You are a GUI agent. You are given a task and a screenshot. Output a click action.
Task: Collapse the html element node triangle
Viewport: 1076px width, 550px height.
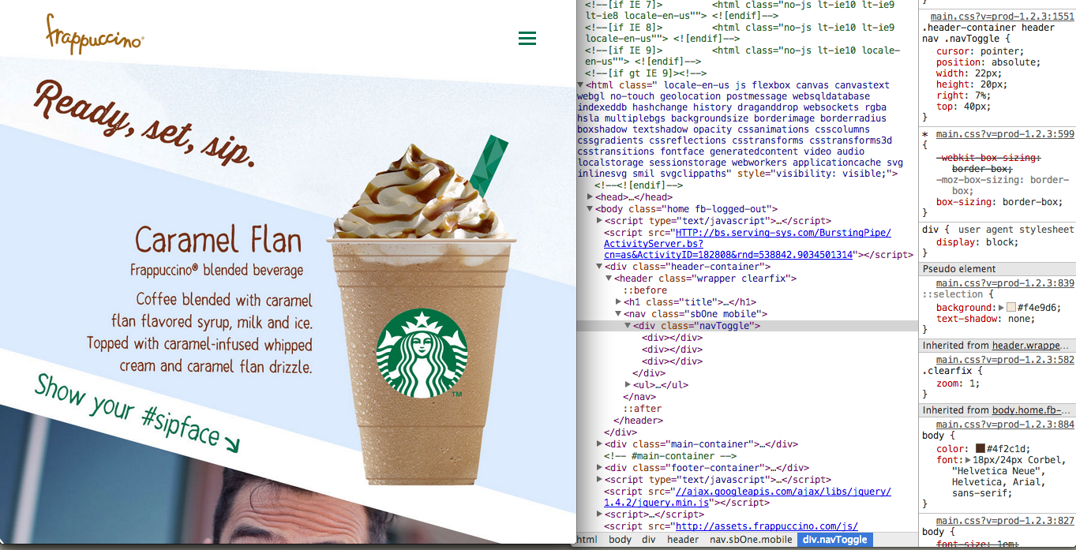pos(581,85)
